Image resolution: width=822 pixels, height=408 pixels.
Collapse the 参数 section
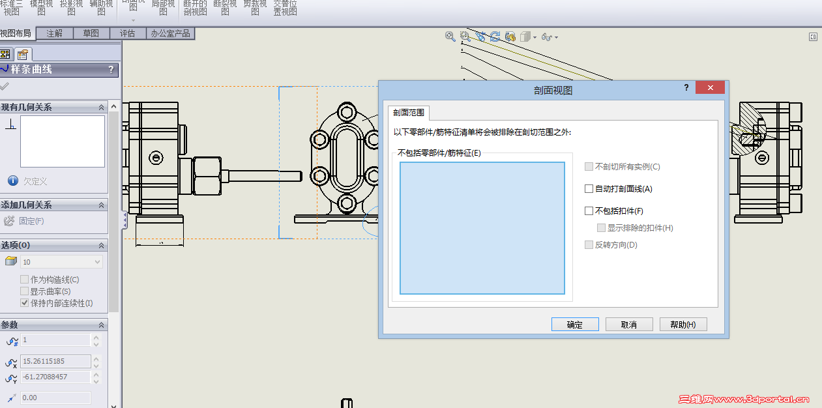101,325
